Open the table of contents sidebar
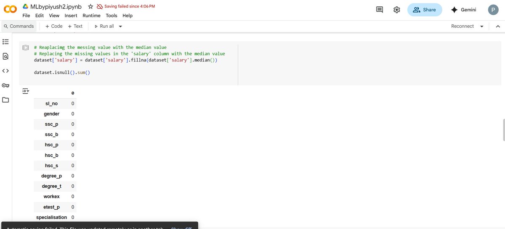The width and height of the screenshot is (505, 229). [x=5, y=42]
